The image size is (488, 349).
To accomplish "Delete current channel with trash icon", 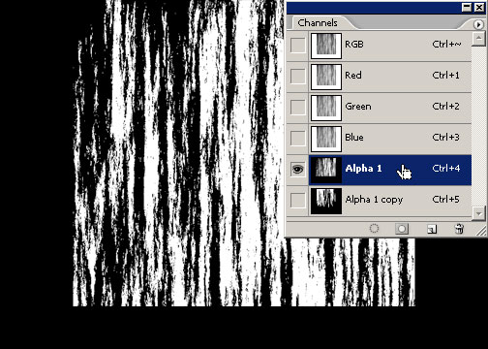I will pos(459,229).
